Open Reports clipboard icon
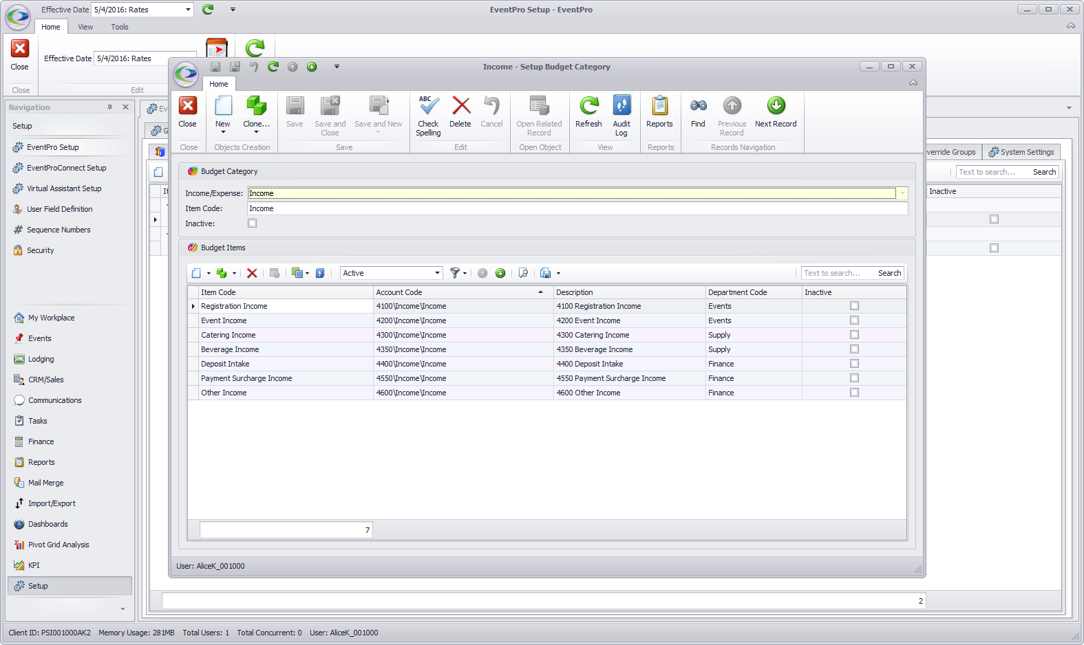Screen dimensions: 1084x645 pos(659,106)
